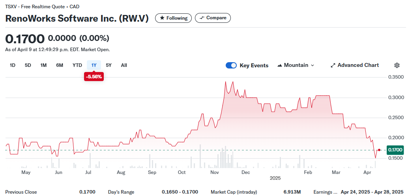Select the 6M time range tab
The width and height of the screenshot is (408, 196).
coord(60,65)
